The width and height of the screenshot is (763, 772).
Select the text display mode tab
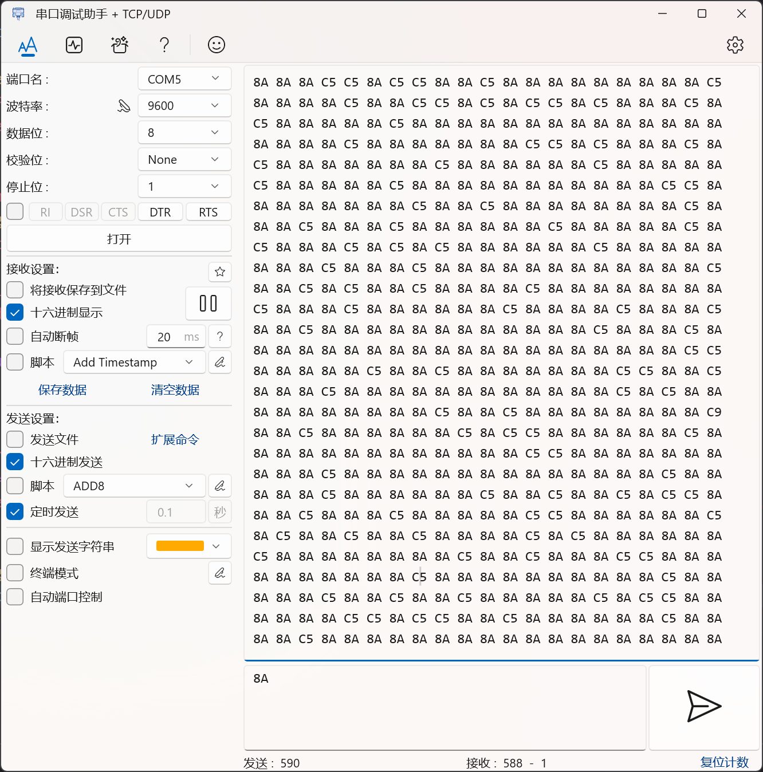(27, 45)
